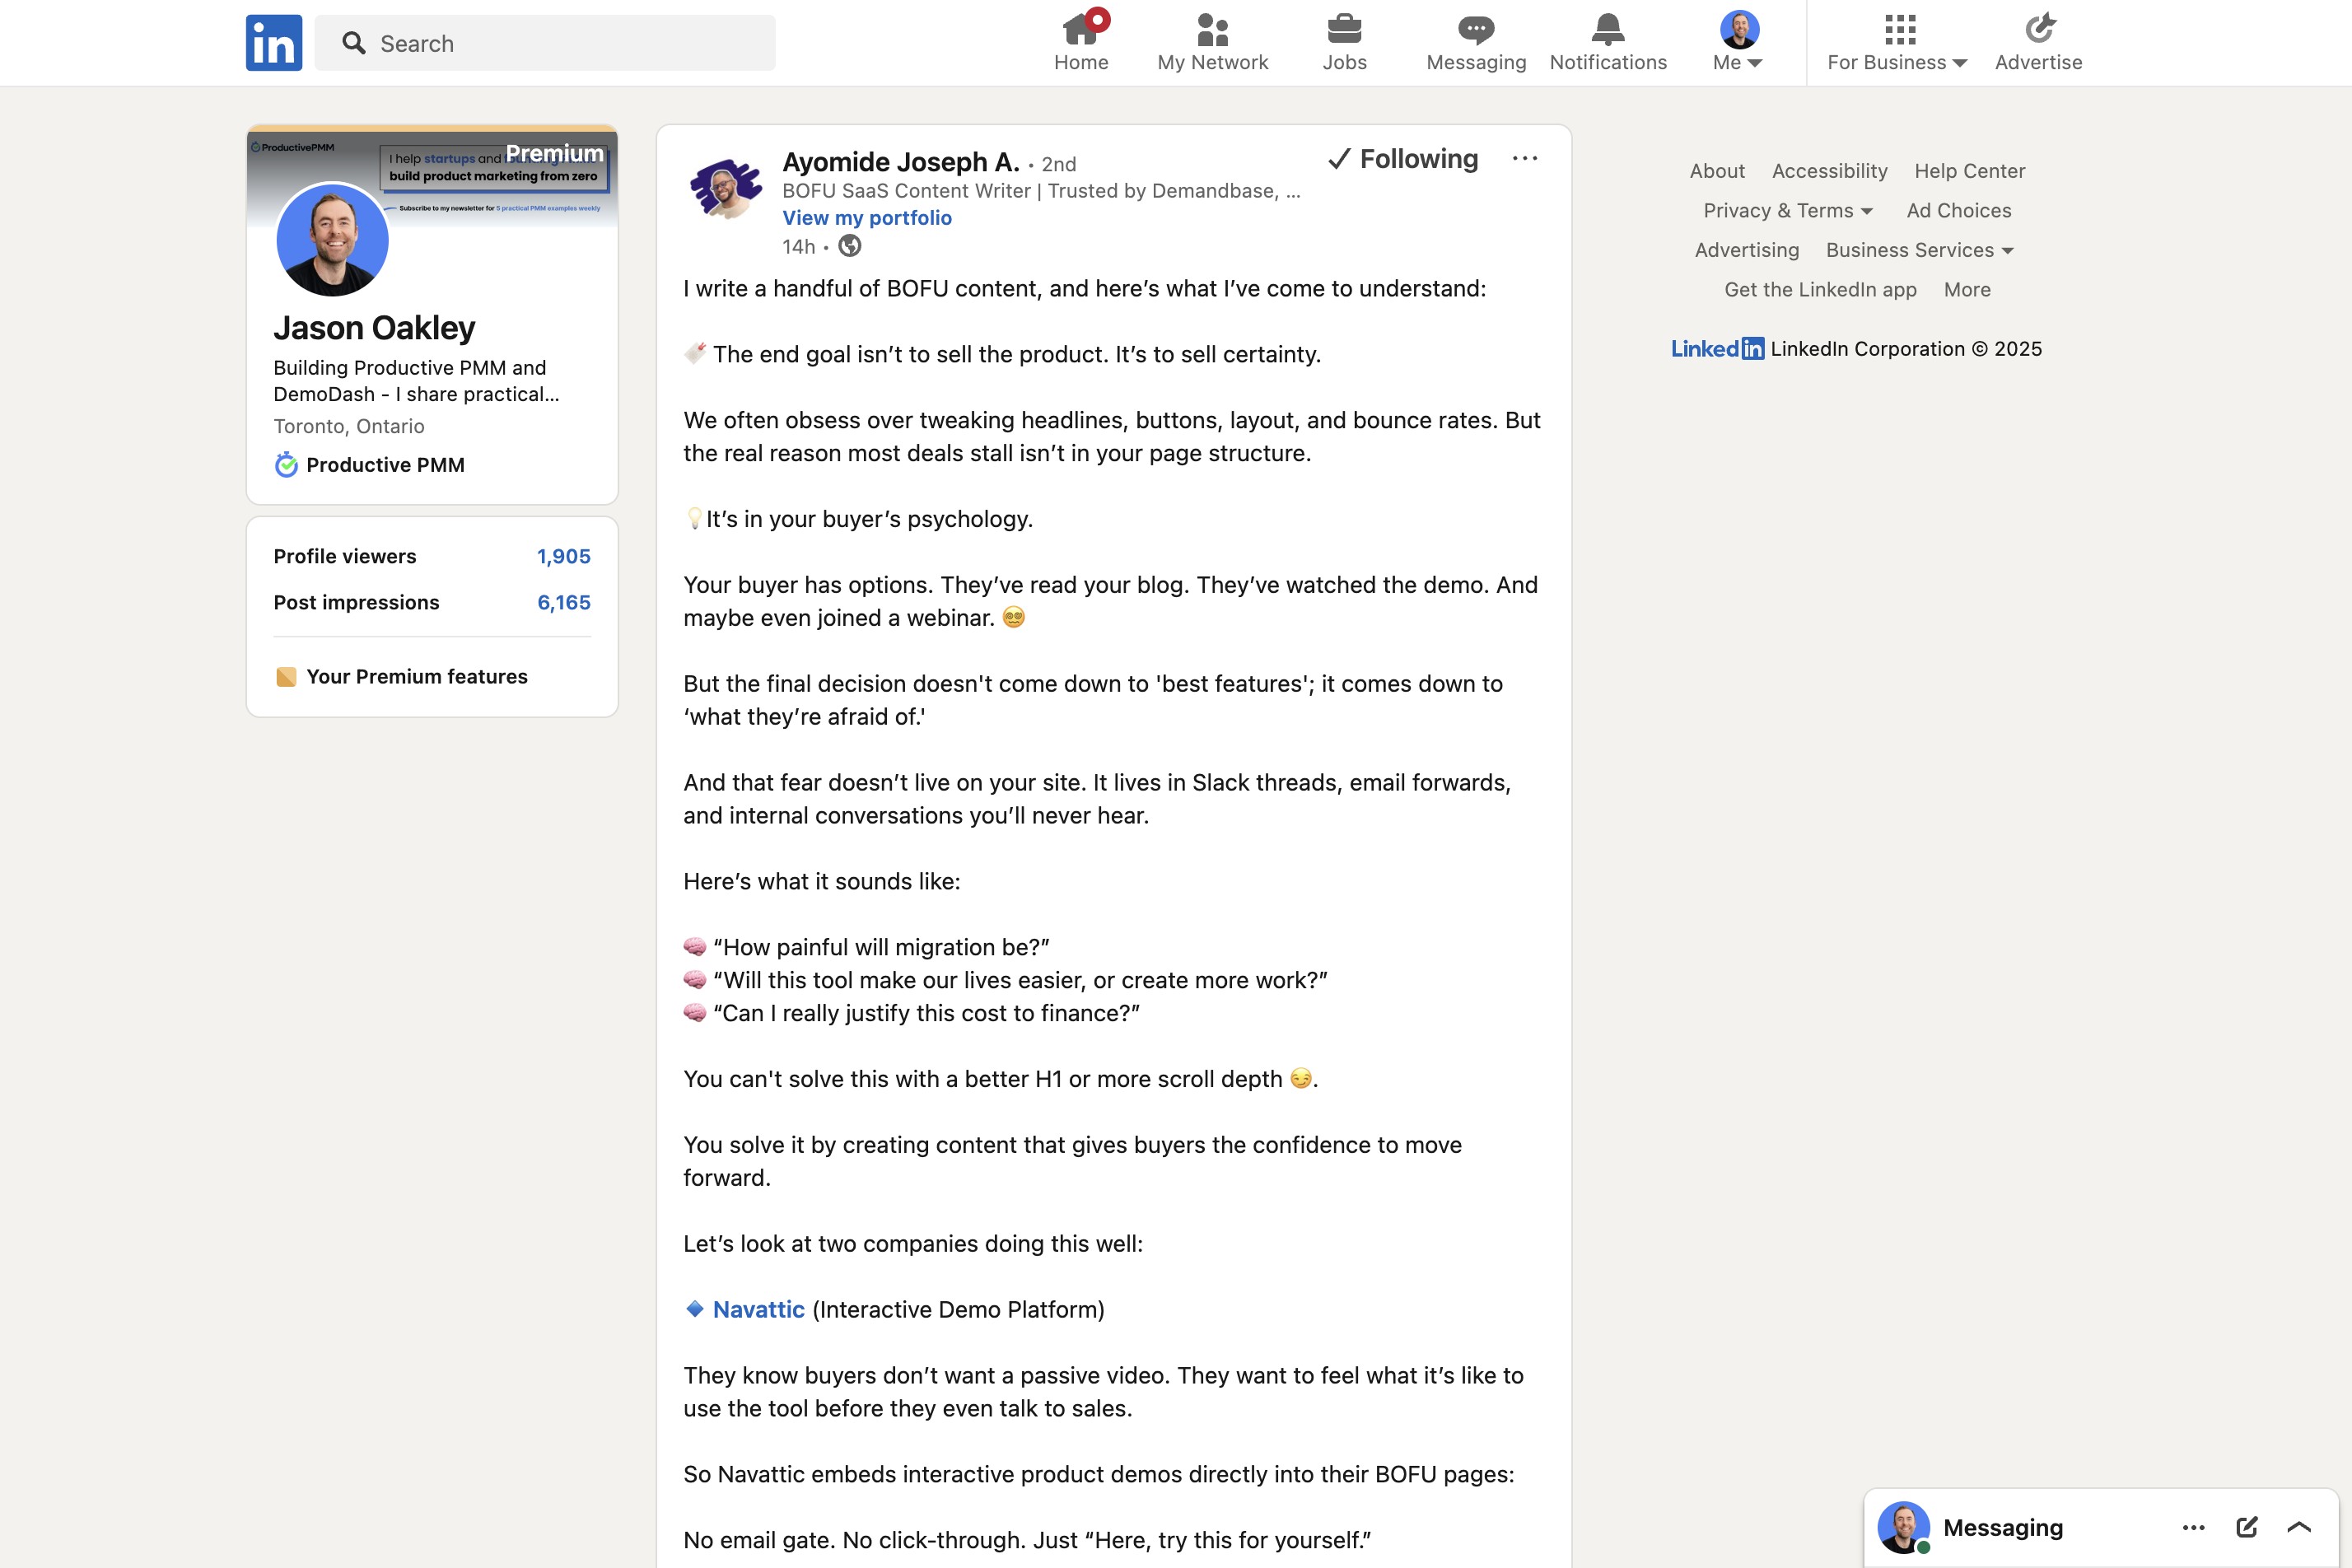Click the Messaging panel title

2003,1527
